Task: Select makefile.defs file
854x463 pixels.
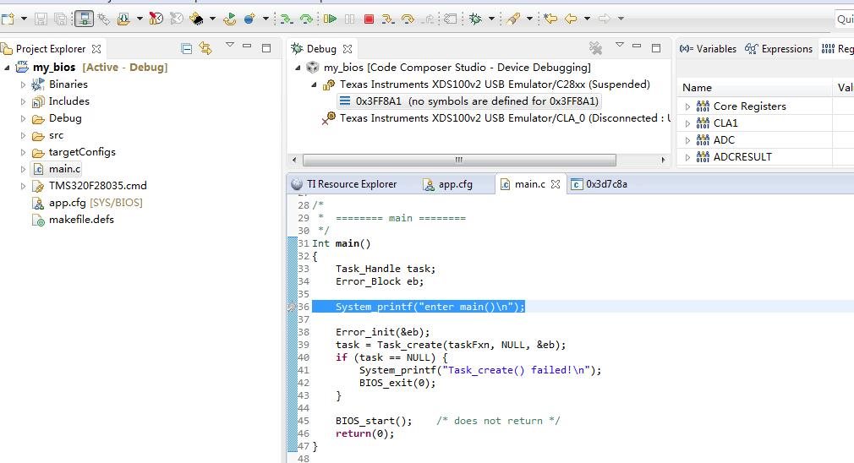Action: coord(74,220)
